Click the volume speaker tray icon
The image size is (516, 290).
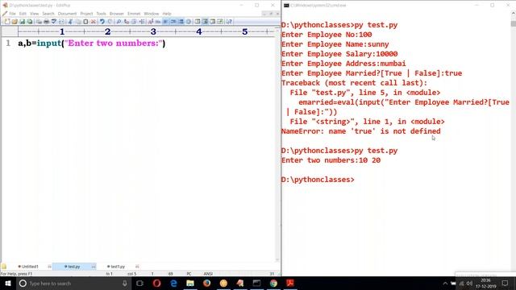coord(469,284)
